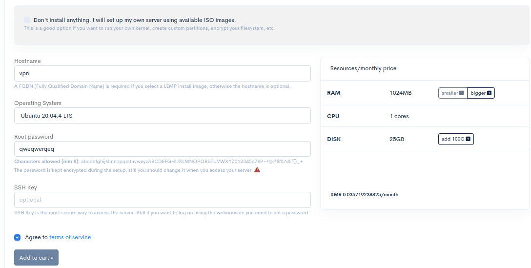Viewport: 531px width, 268px height.
Task: Click the SSH Key field label
Action: tap(25, 187)
